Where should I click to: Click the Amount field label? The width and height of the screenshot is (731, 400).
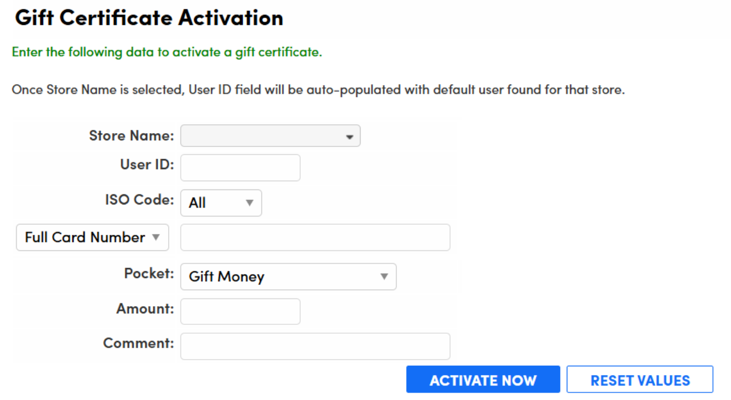145,308
